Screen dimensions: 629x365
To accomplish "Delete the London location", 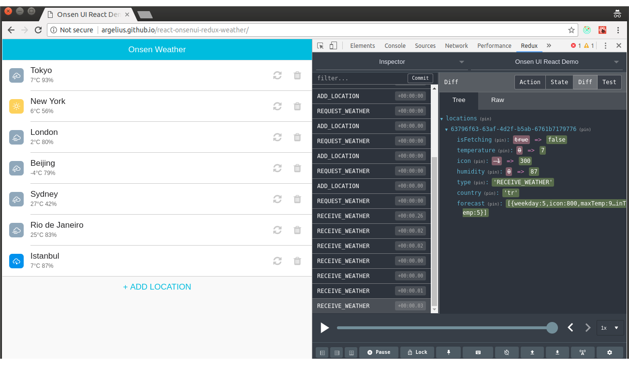I will click(x=297, y=137).
